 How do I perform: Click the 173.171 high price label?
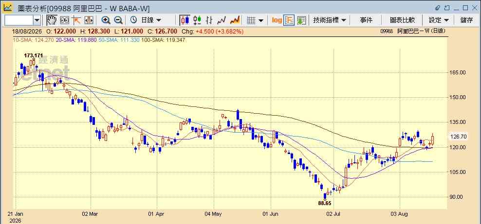pyautogui.click(x=34, y=55)
